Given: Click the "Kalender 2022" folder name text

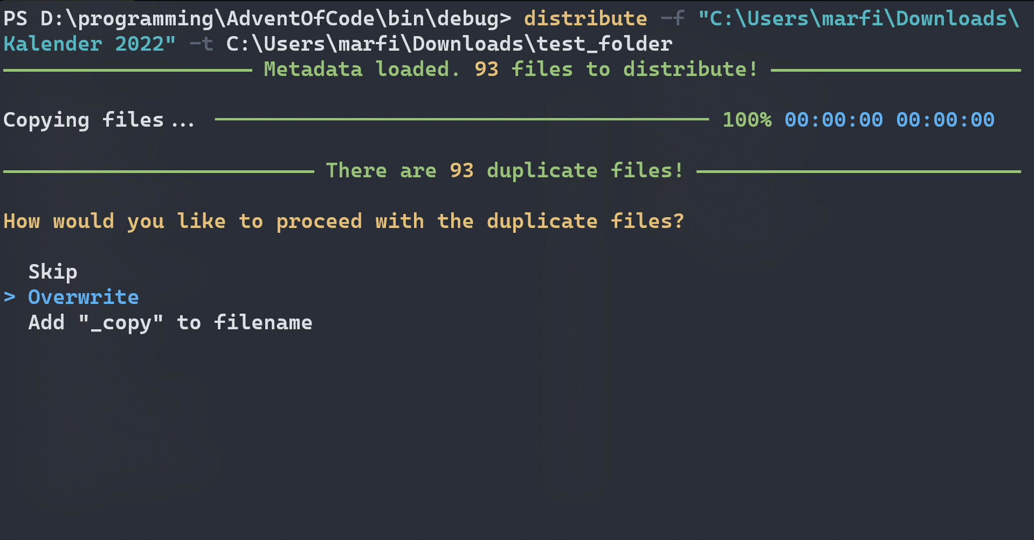Looking at the screenshot, I should pos(89,44).
